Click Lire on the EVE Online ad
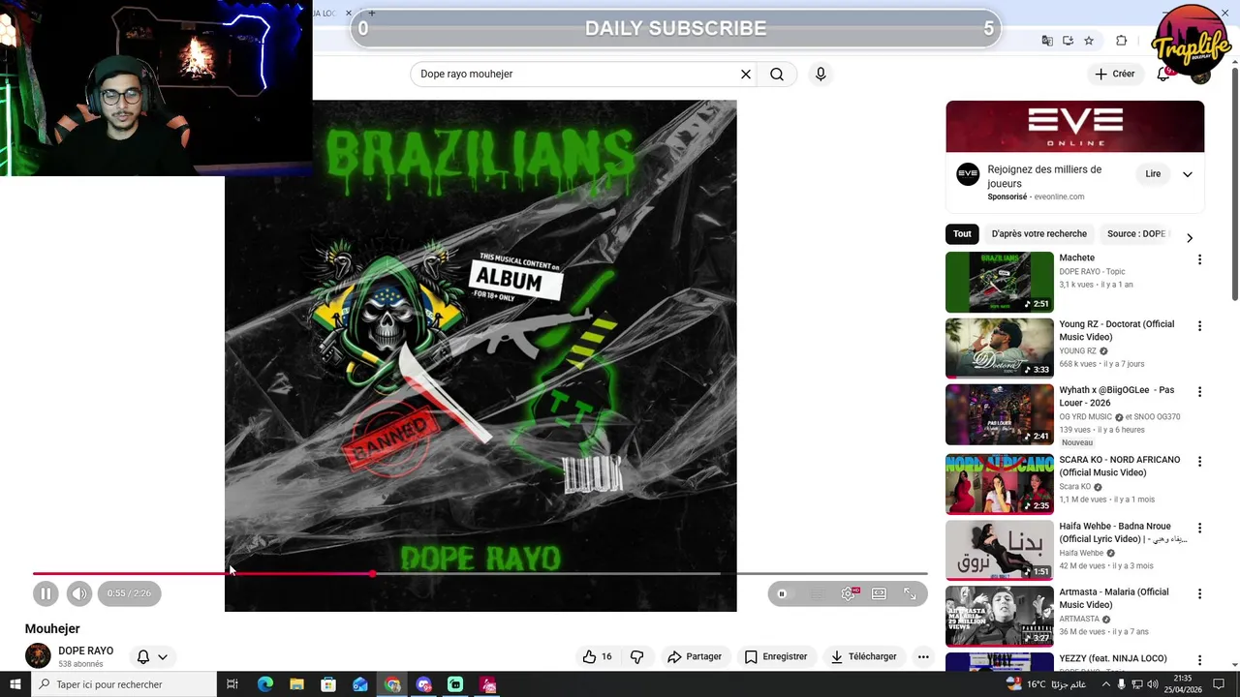Viewport: 1240px width, 697px height. (x=1153, y=174)
